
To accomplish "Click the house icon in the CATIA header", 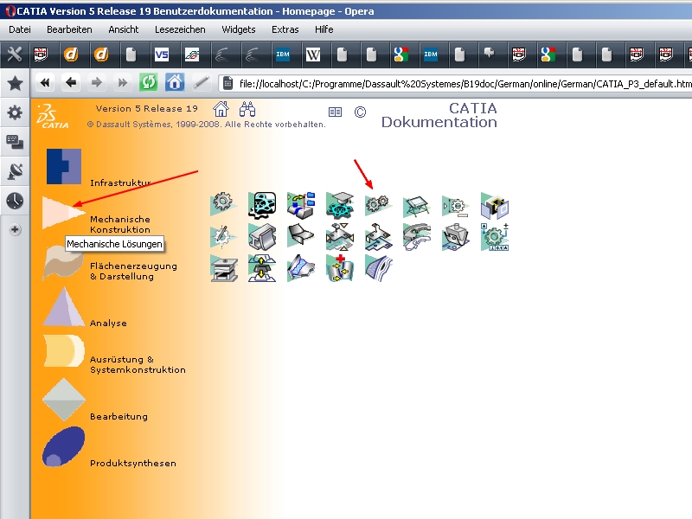I will click(221, 109).
